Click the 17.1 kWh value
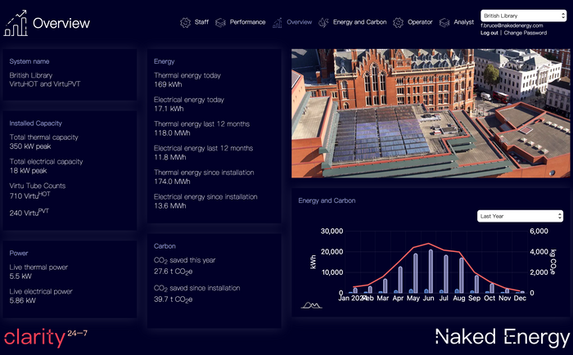This screenshot has width=573, height=355. (169, 109)
